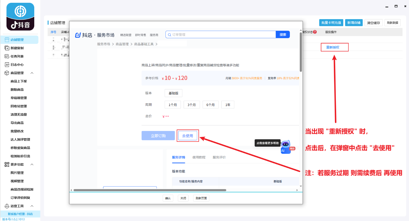Click the 联系客户经理--抖店 link
Image resolution: width=409 pixels, height=221 pixels.
[20, 214]
